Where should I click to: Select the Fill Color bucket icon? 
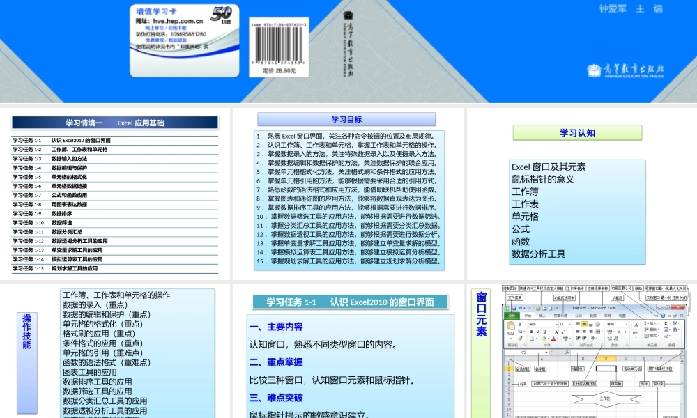(544, 339)
